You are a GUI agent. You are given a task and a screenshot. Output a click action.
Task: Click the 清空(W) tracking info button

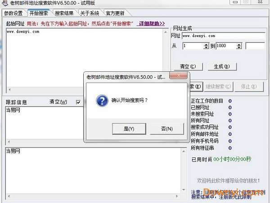[58, 102]
